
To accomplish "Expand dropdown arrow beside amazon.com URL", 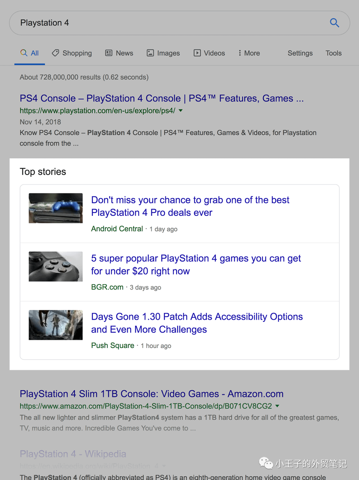I will coord(277,406).
